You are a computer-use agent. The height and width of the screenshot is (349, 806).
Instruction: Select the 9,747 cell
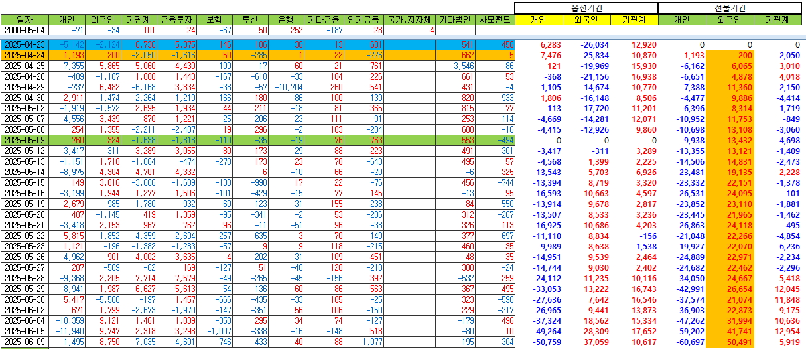[104, 331]
